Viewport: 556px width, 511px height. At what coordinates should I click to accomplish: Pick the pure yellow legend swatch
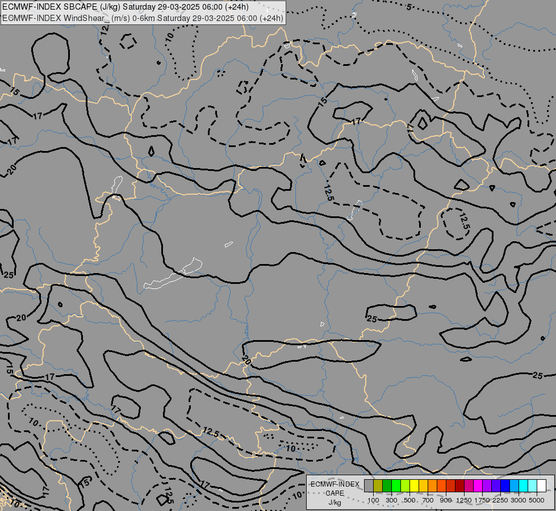[414, 485]
